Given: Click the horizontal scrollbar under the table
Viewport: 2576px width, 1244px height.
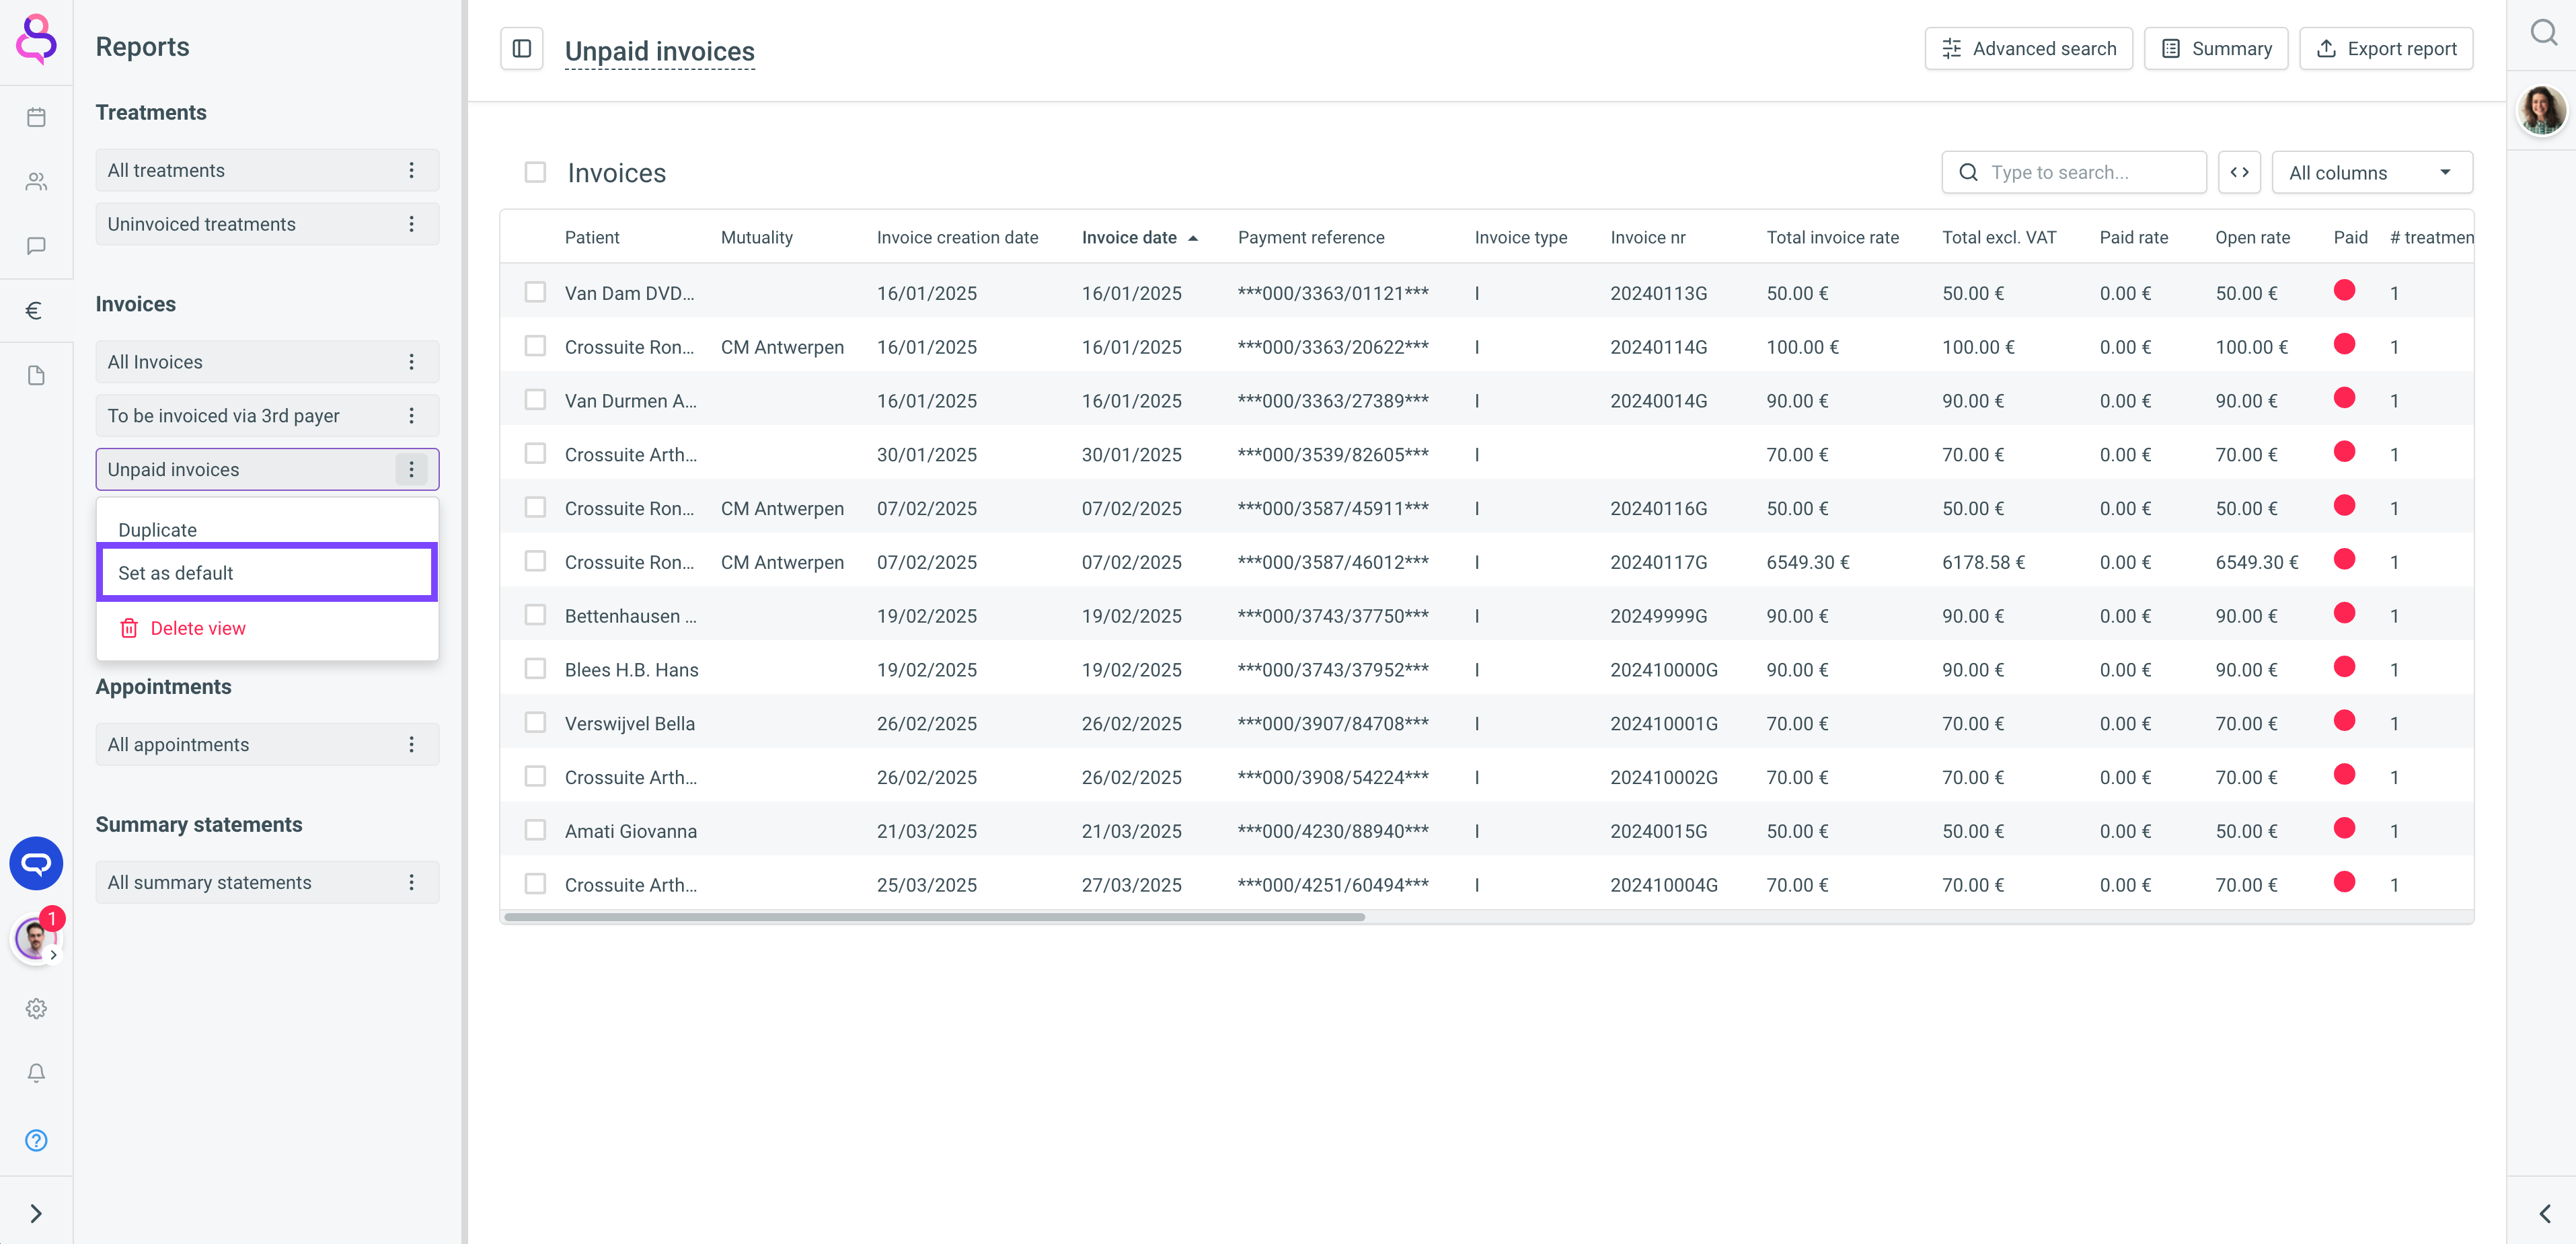Looking at the screenshot, I should [x=935, y=917].
